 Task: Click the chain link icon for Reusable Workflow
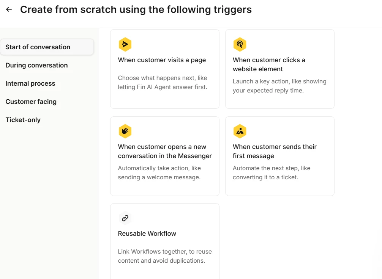coord(125,218)
